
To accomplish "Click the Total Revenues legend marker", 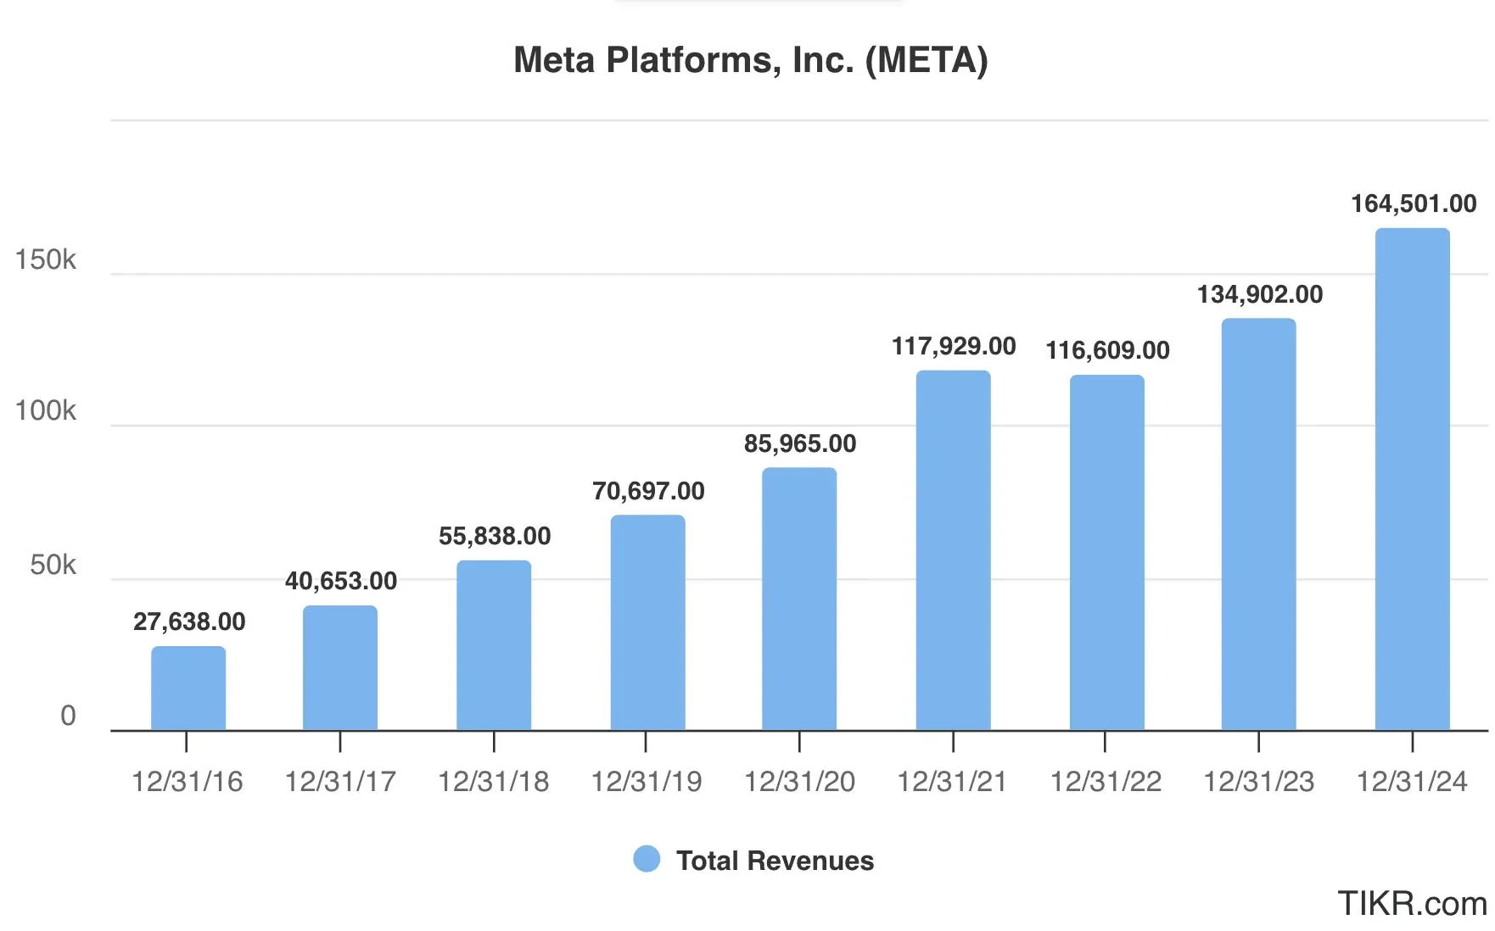I will click(647, 859).
